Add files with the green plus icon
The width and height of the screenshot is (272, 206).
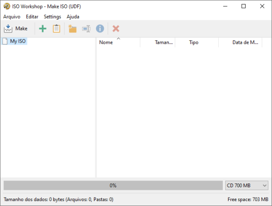tap(43, 29)
